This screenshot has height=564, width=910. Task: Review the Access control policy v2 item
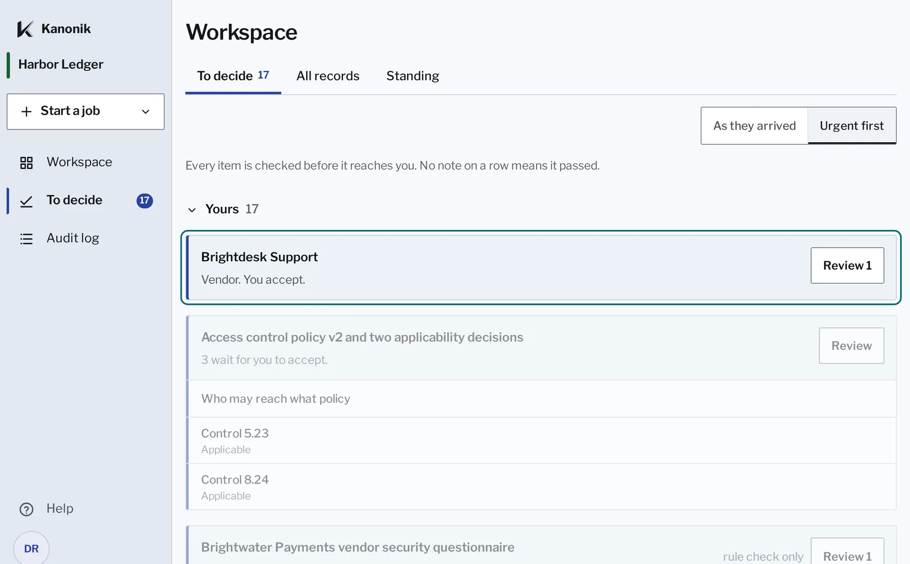852,346
